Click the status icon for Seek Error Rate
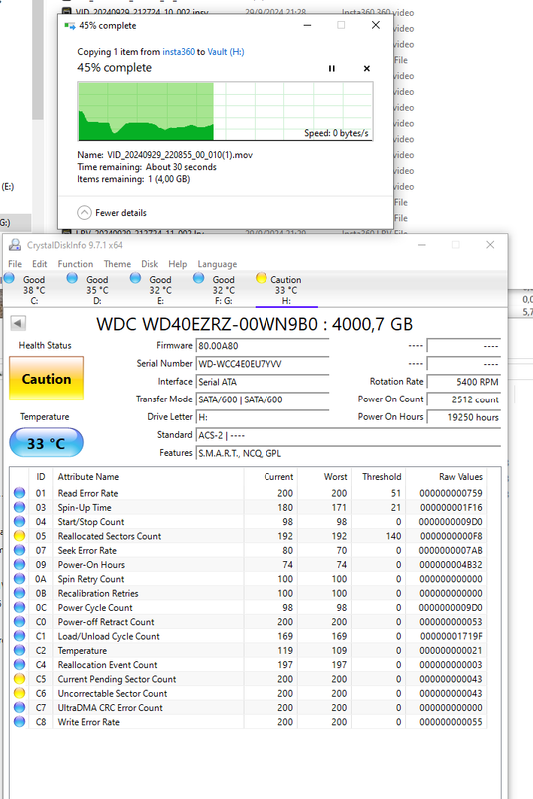The image size is (533, 799). (19, 550)
